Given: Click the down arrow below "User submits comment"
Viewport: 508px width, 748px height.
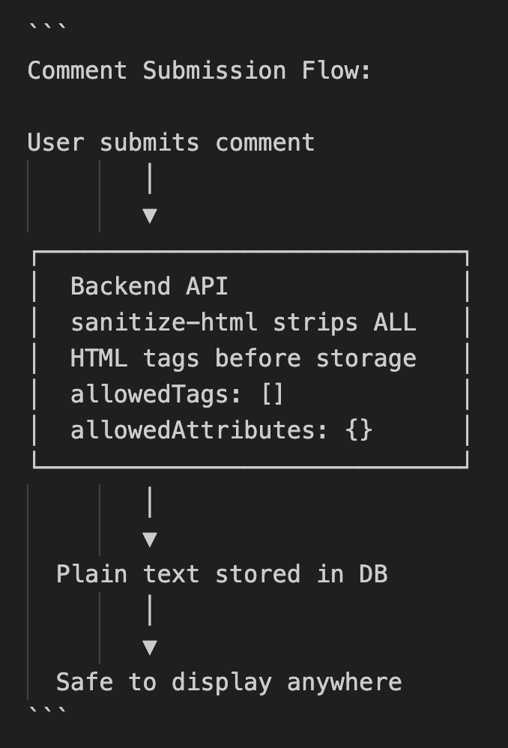Looking at the screenshot, I should pyautogui.click(x=150, y=216).
